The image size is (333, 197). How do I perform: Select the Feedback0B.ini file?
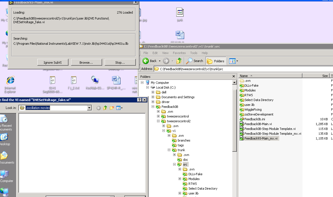(x=255, y=119)
